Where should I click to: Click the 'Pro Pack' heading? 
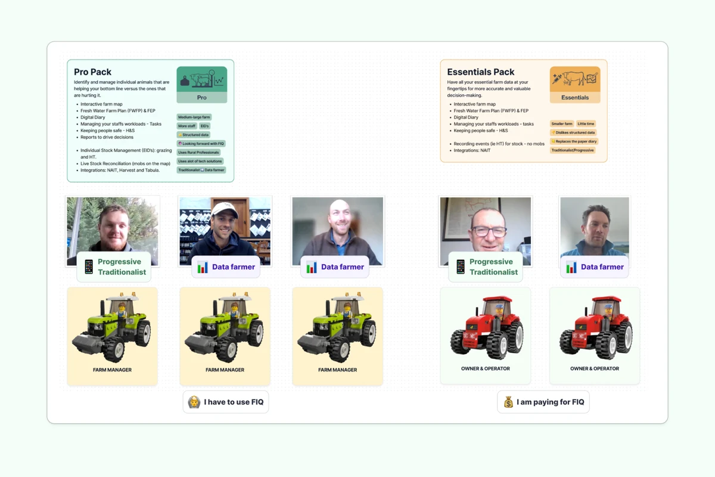(93, 72)
